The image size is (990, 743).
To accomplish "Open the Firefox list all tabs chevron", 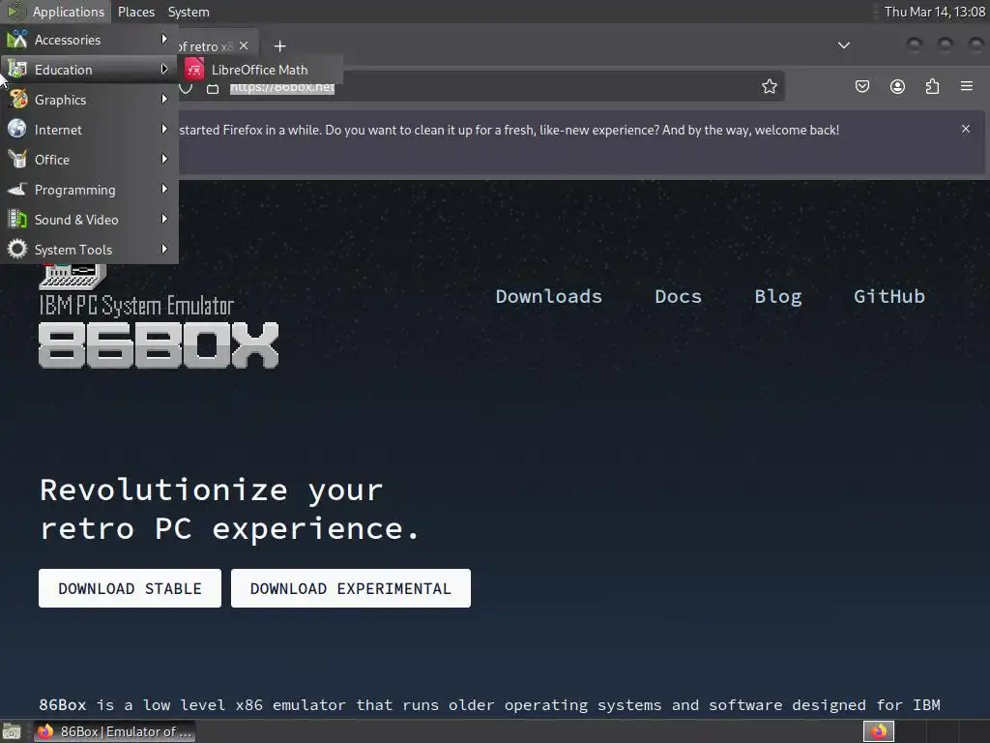I will [x=843, y=45].
